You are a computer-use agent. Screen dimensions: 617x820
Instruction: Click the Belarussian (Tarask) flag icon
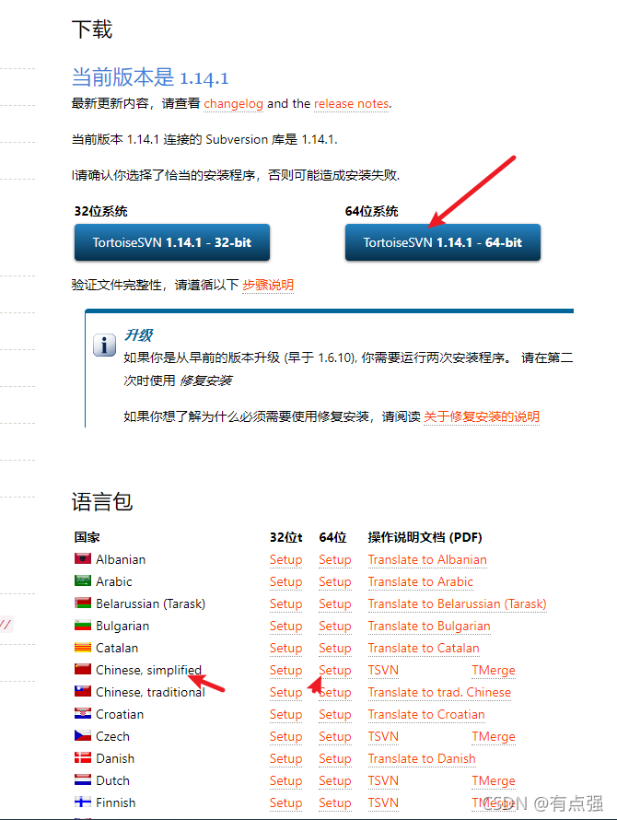(83, 603)
